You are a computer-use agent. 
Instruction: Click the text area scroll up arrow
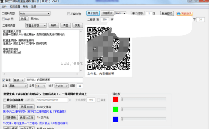tap(81, 31)
